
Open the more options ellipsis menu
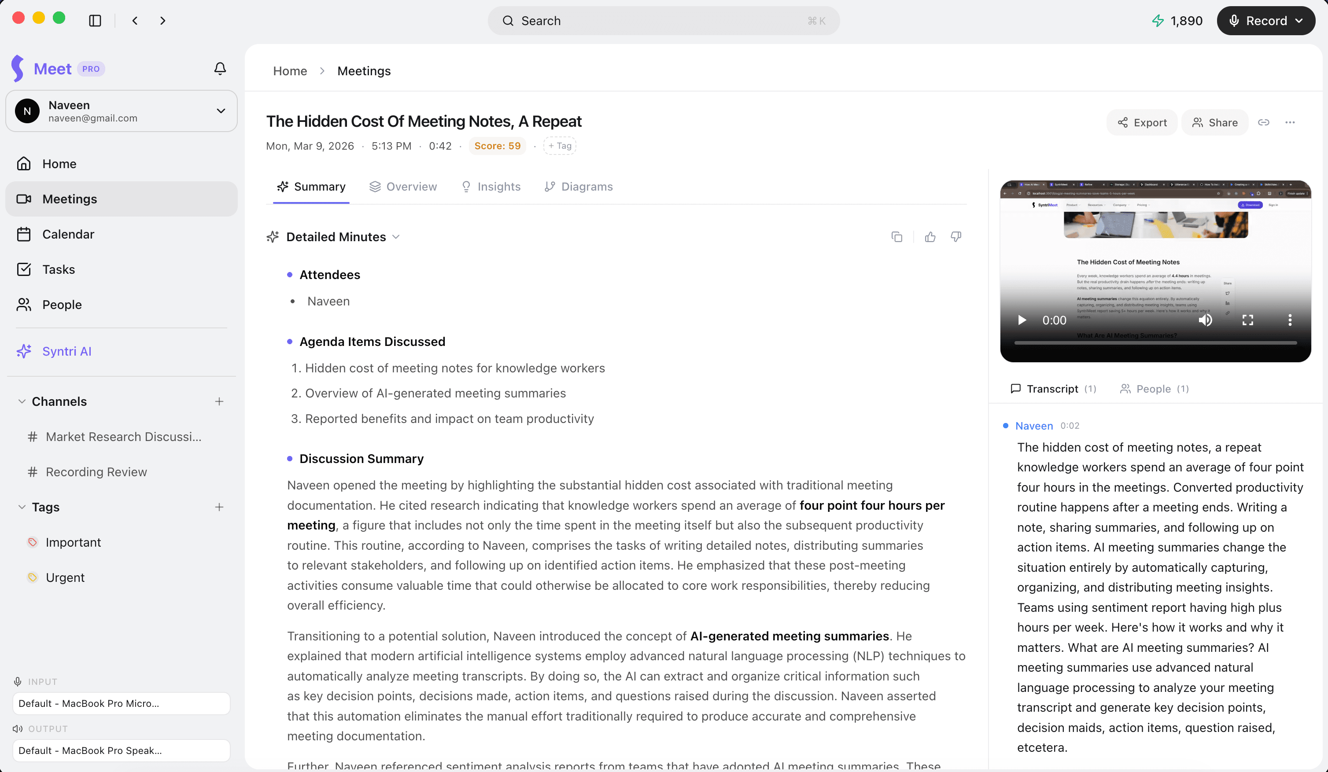(x=1290, y=122)
